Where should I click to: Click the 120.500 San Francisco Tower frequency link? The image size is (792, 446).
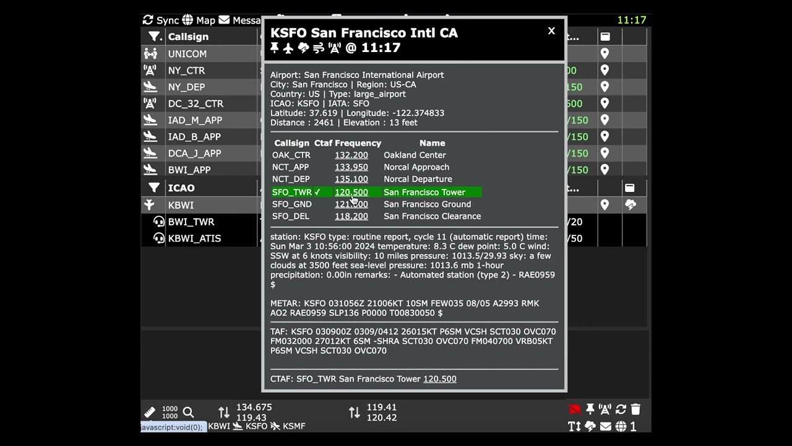tap(351, 192)
